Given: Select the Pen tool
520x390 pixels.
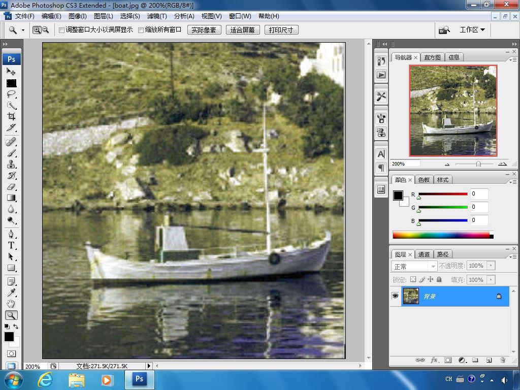Looking at the screenshot, I should point(11,234).
